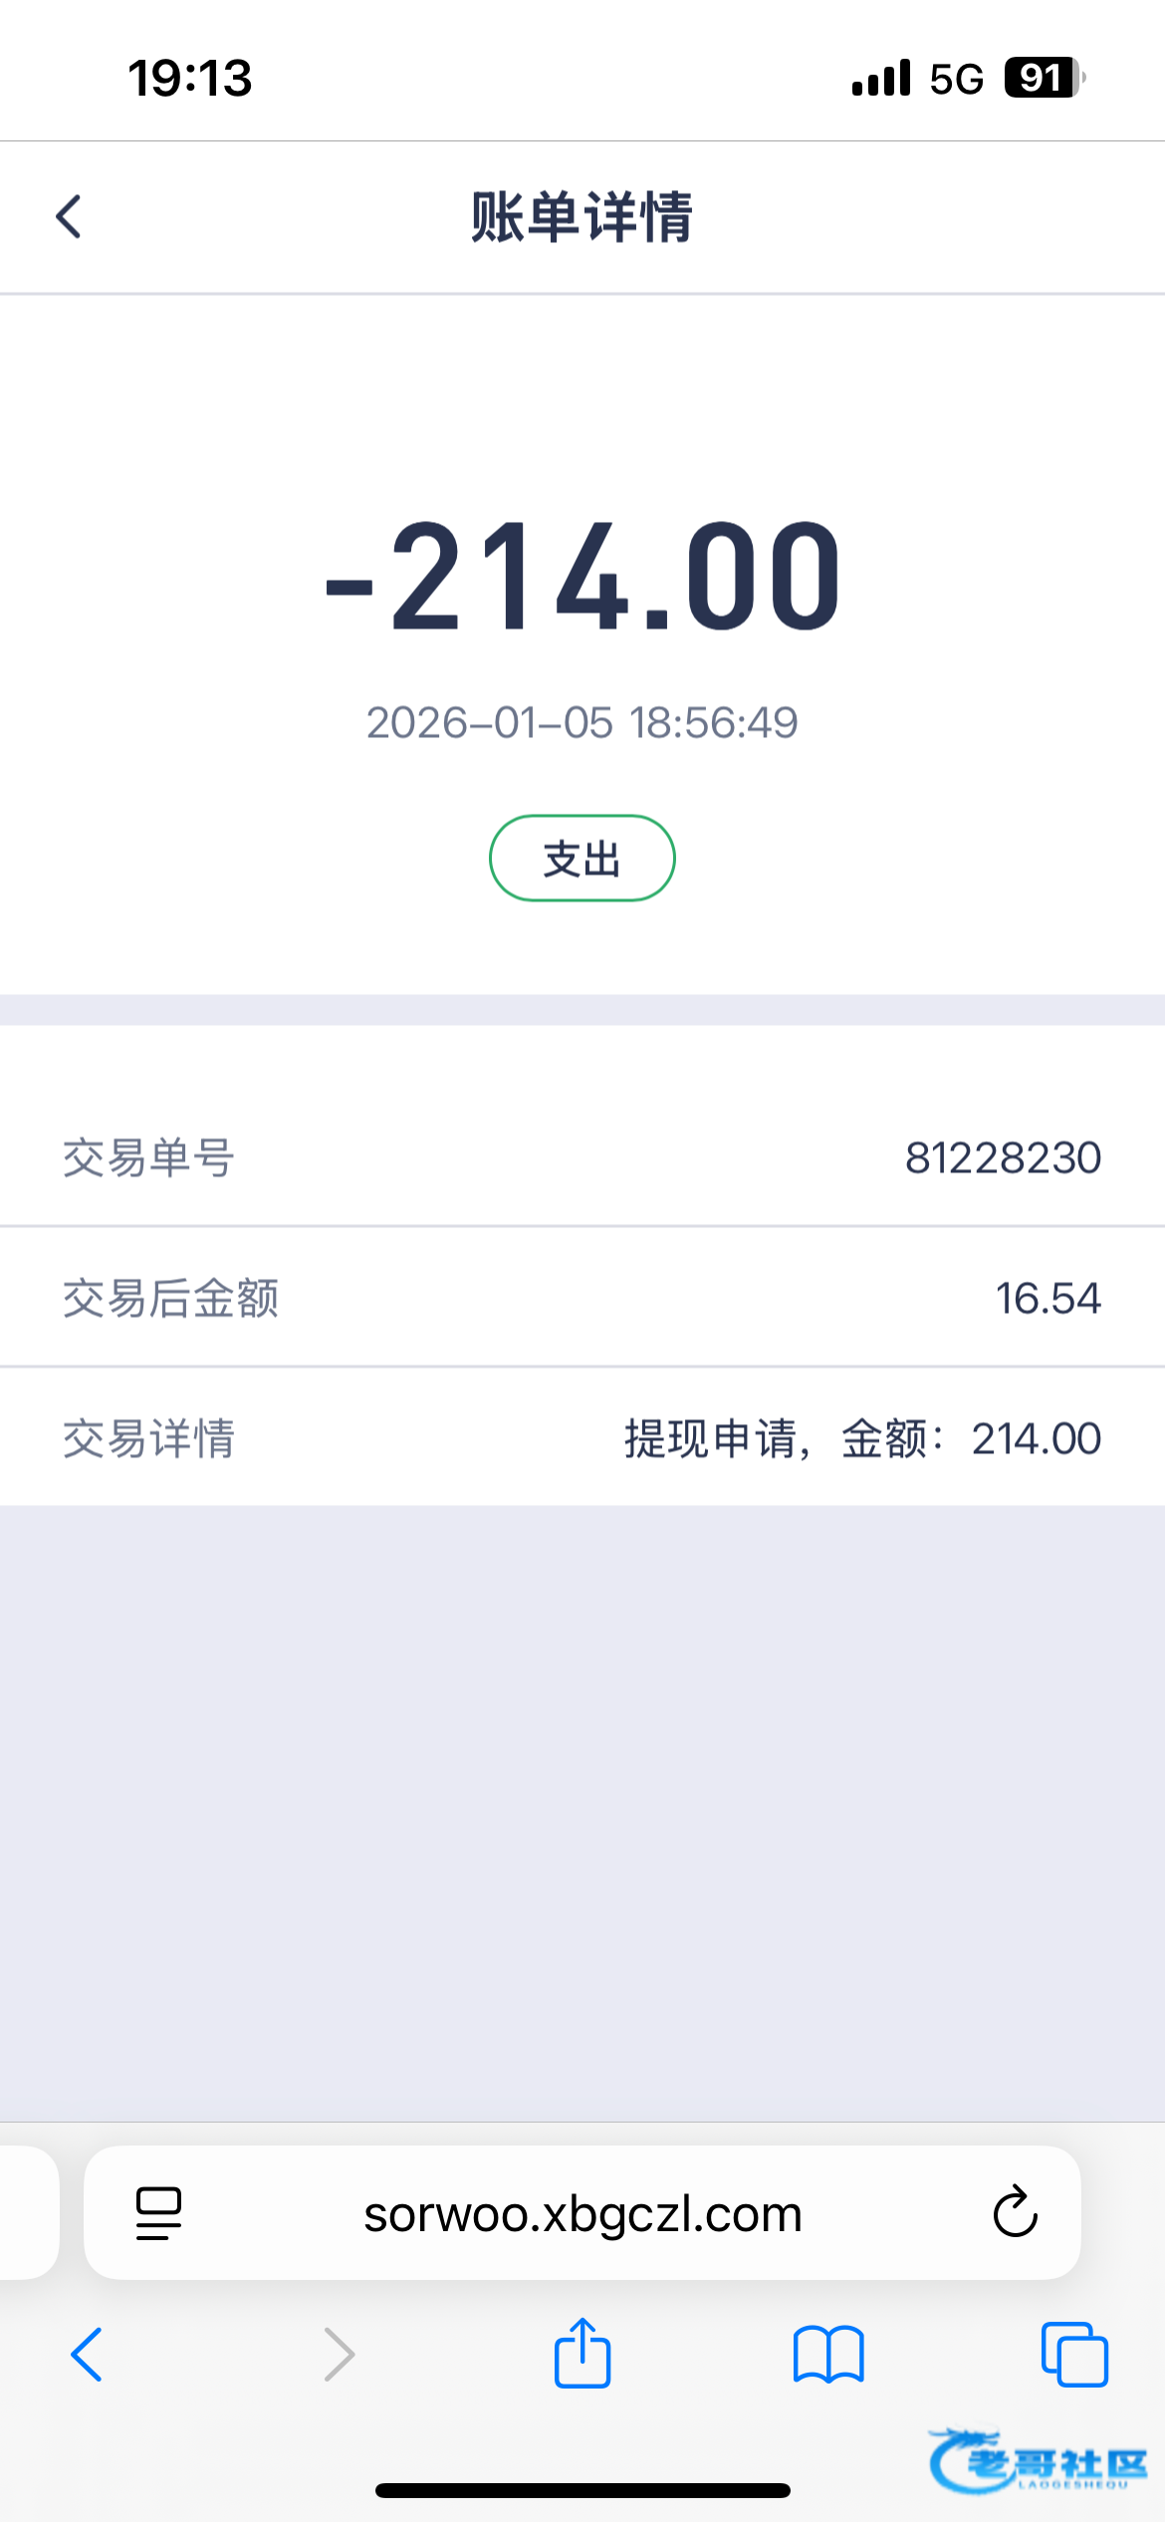Tap the 2026-01-05 18:56:49 timestamp
This screenshot has width=1165, height=2522.
582,723
